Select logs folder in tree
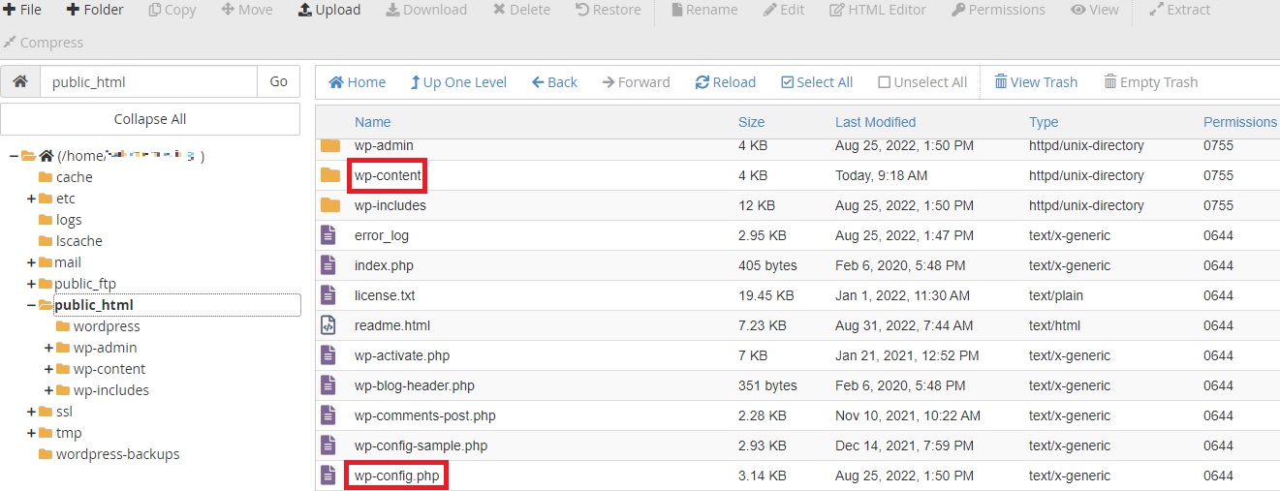This screenshot has width=1280, height=491. 69,220
